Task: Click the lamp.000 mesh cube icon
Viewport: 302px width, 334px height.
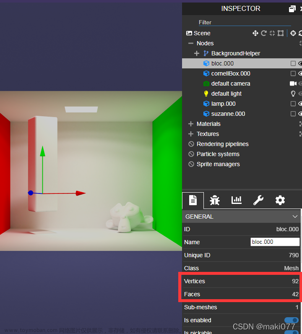Action: coord(206,104)
